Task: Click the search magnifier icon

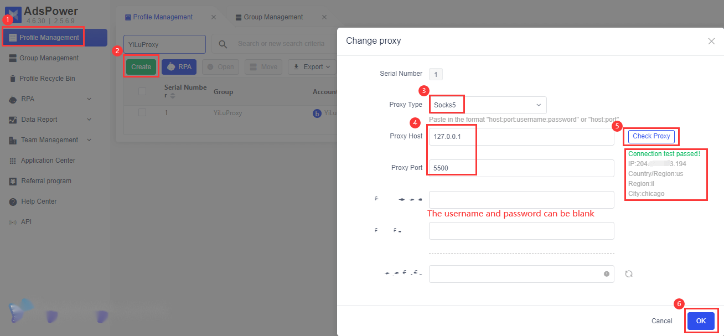Action: (223, 44)
